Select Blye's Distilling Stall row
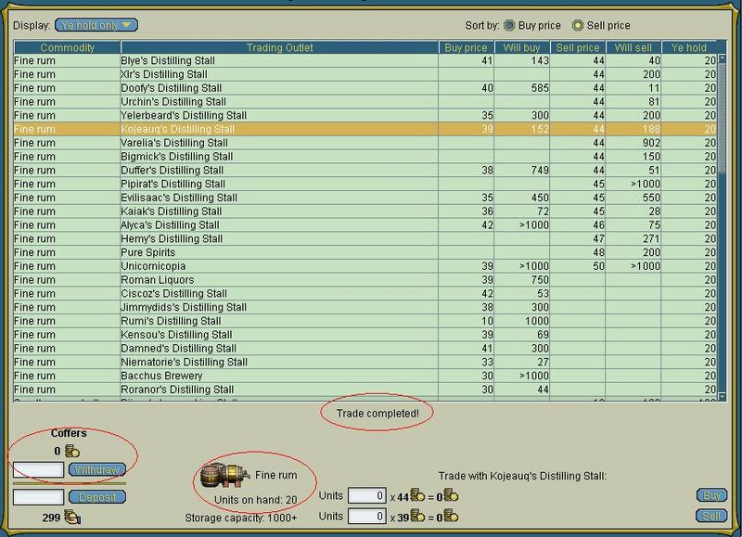The height and width of the screenshot is (537, 742). (x=365, y=60)
